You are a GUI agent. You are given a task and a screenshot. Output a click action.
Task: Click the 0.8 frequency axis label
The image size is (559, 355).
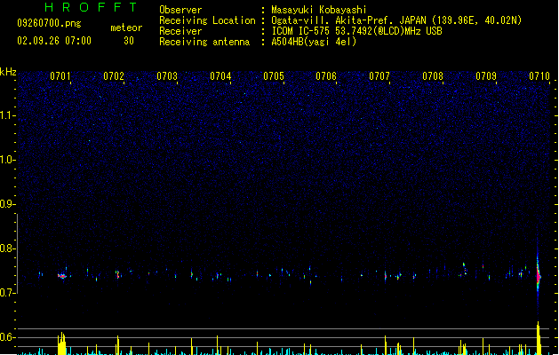pos(7,248)
